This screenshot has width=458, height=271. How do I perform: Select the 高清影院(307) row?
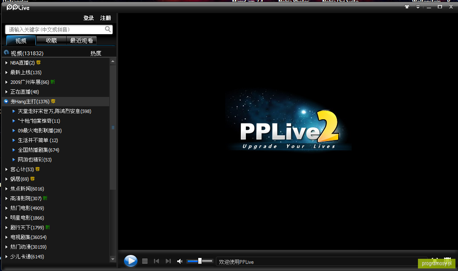[56, 198]
